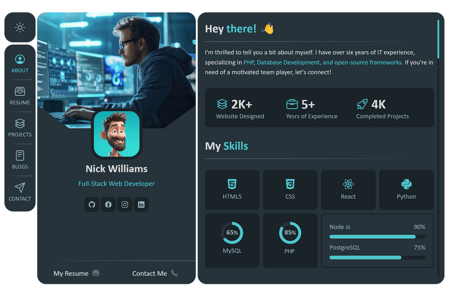Open the Facebook social profile icon
This screenshot has width=450, height=297.
pos(108,205)
